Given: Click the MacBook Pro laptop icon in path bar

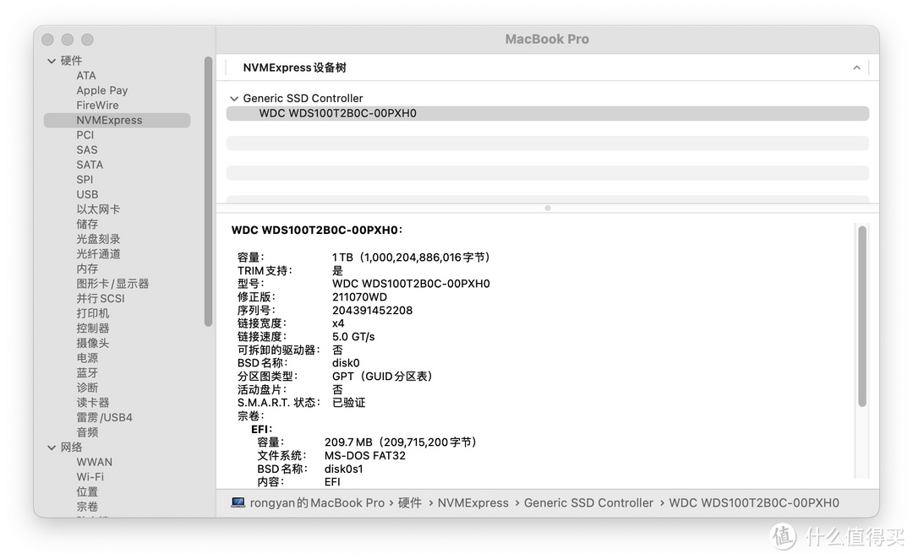Looking at the screenshot, I should [x=238, y=502].
